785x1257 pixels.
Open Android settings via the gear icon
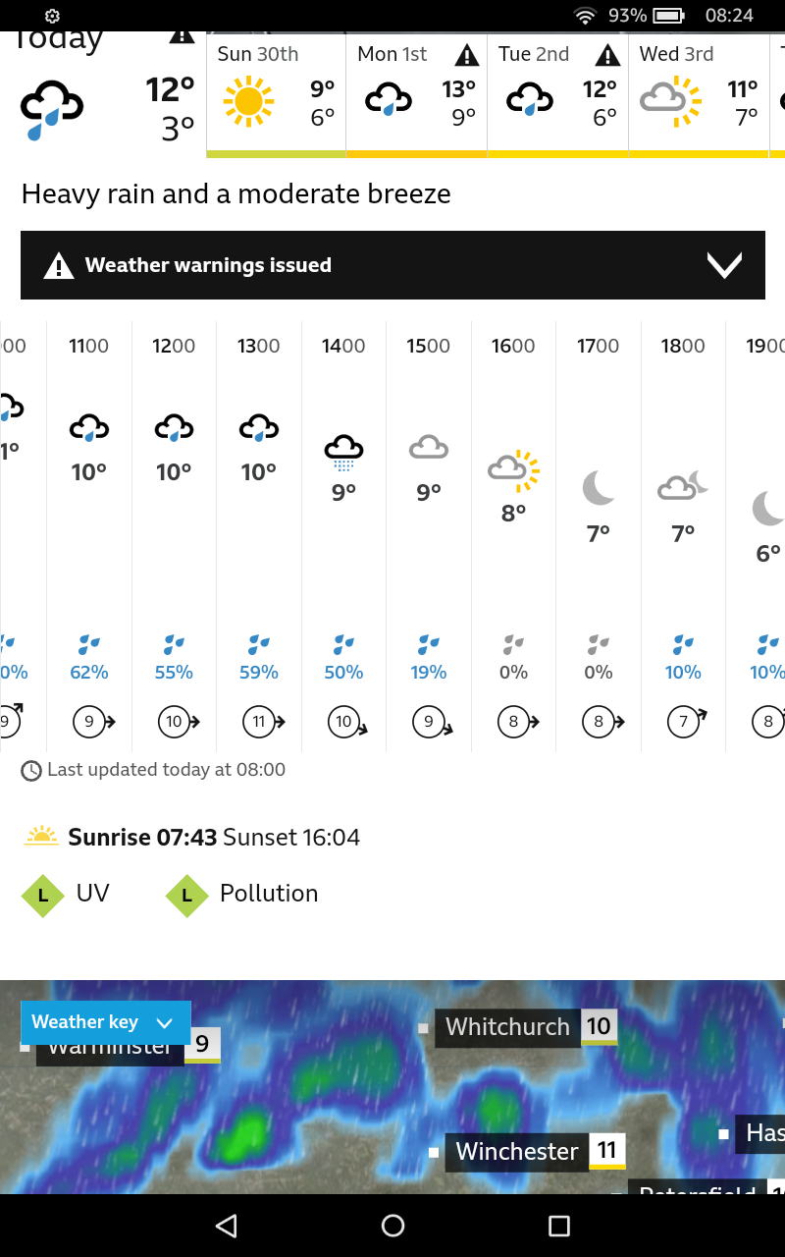(x=53, y=16)
